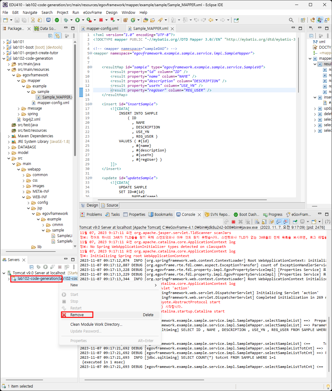Open the New submenu in context menu

pyautogui.click(x=109, y=285)
